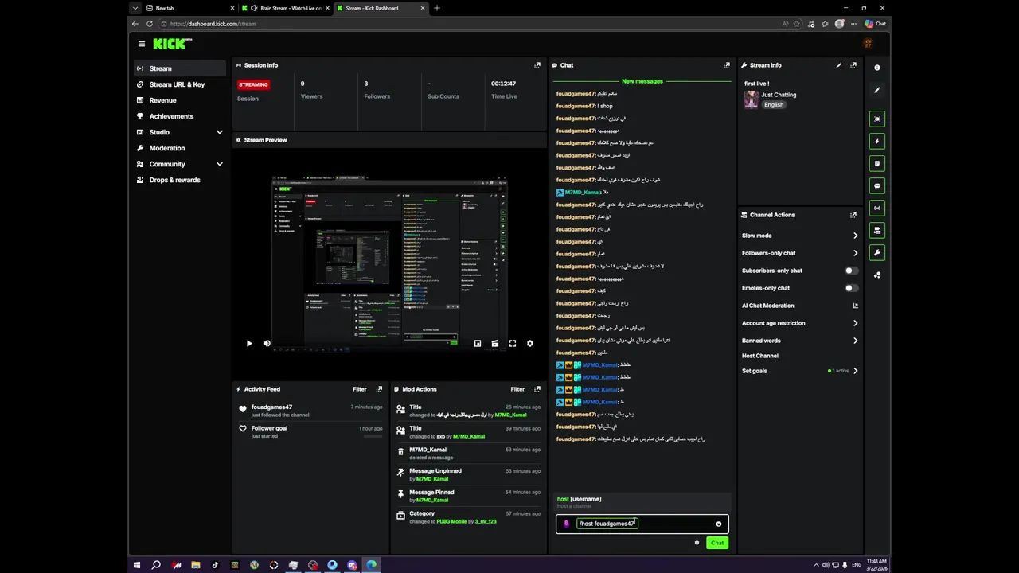The image size is (1019, 573).
Task: Toggle the broadcast session icon in right sidebar
Action: point(877,209)
